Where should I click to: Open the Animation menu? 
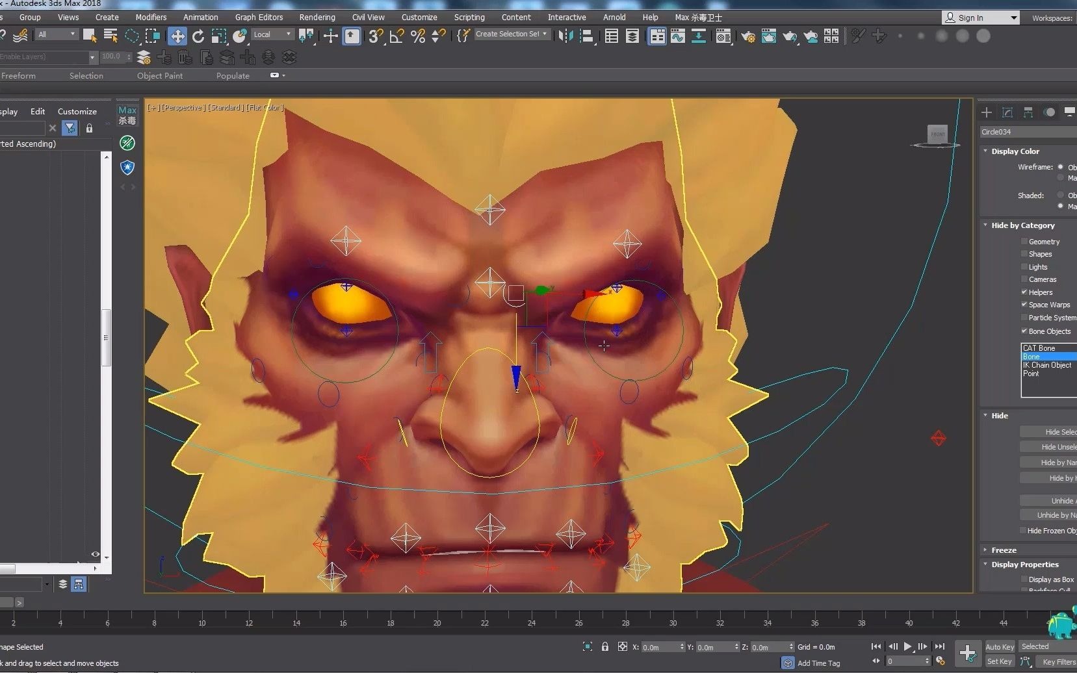(200, 18)
